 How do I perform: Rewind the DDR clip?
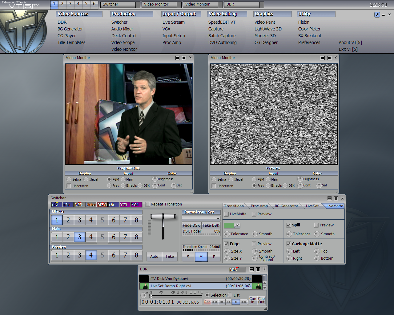point(215,302)
